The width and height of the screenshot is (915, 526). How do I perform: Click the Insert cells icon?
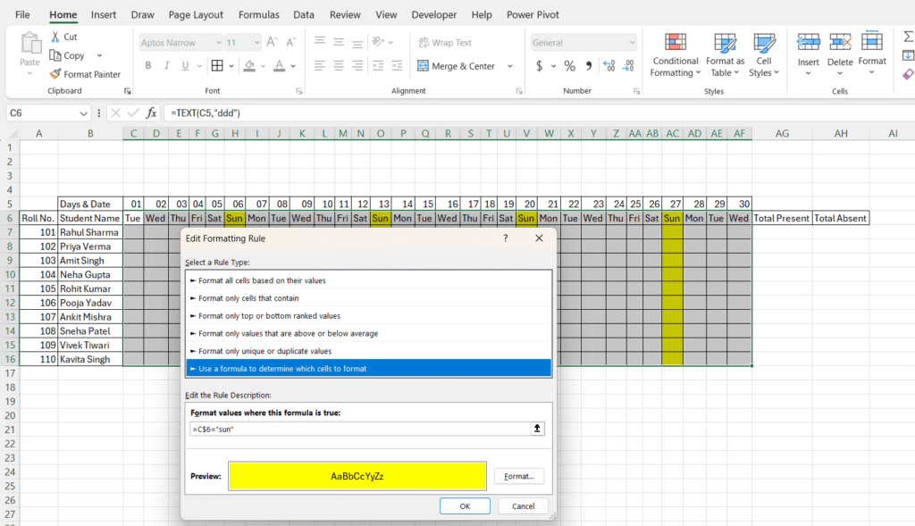(x=808, y=42)
